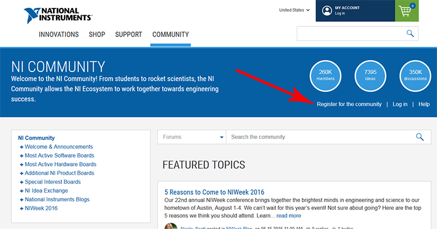Click the NI COMMUNITY banner title
Image resolution: width=437 pixels, height=229 pixels.
tap(58, 67)
